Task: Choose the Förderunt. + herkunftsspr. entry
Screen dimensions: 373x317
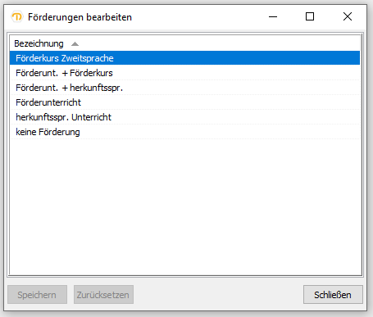Action: 184,88
